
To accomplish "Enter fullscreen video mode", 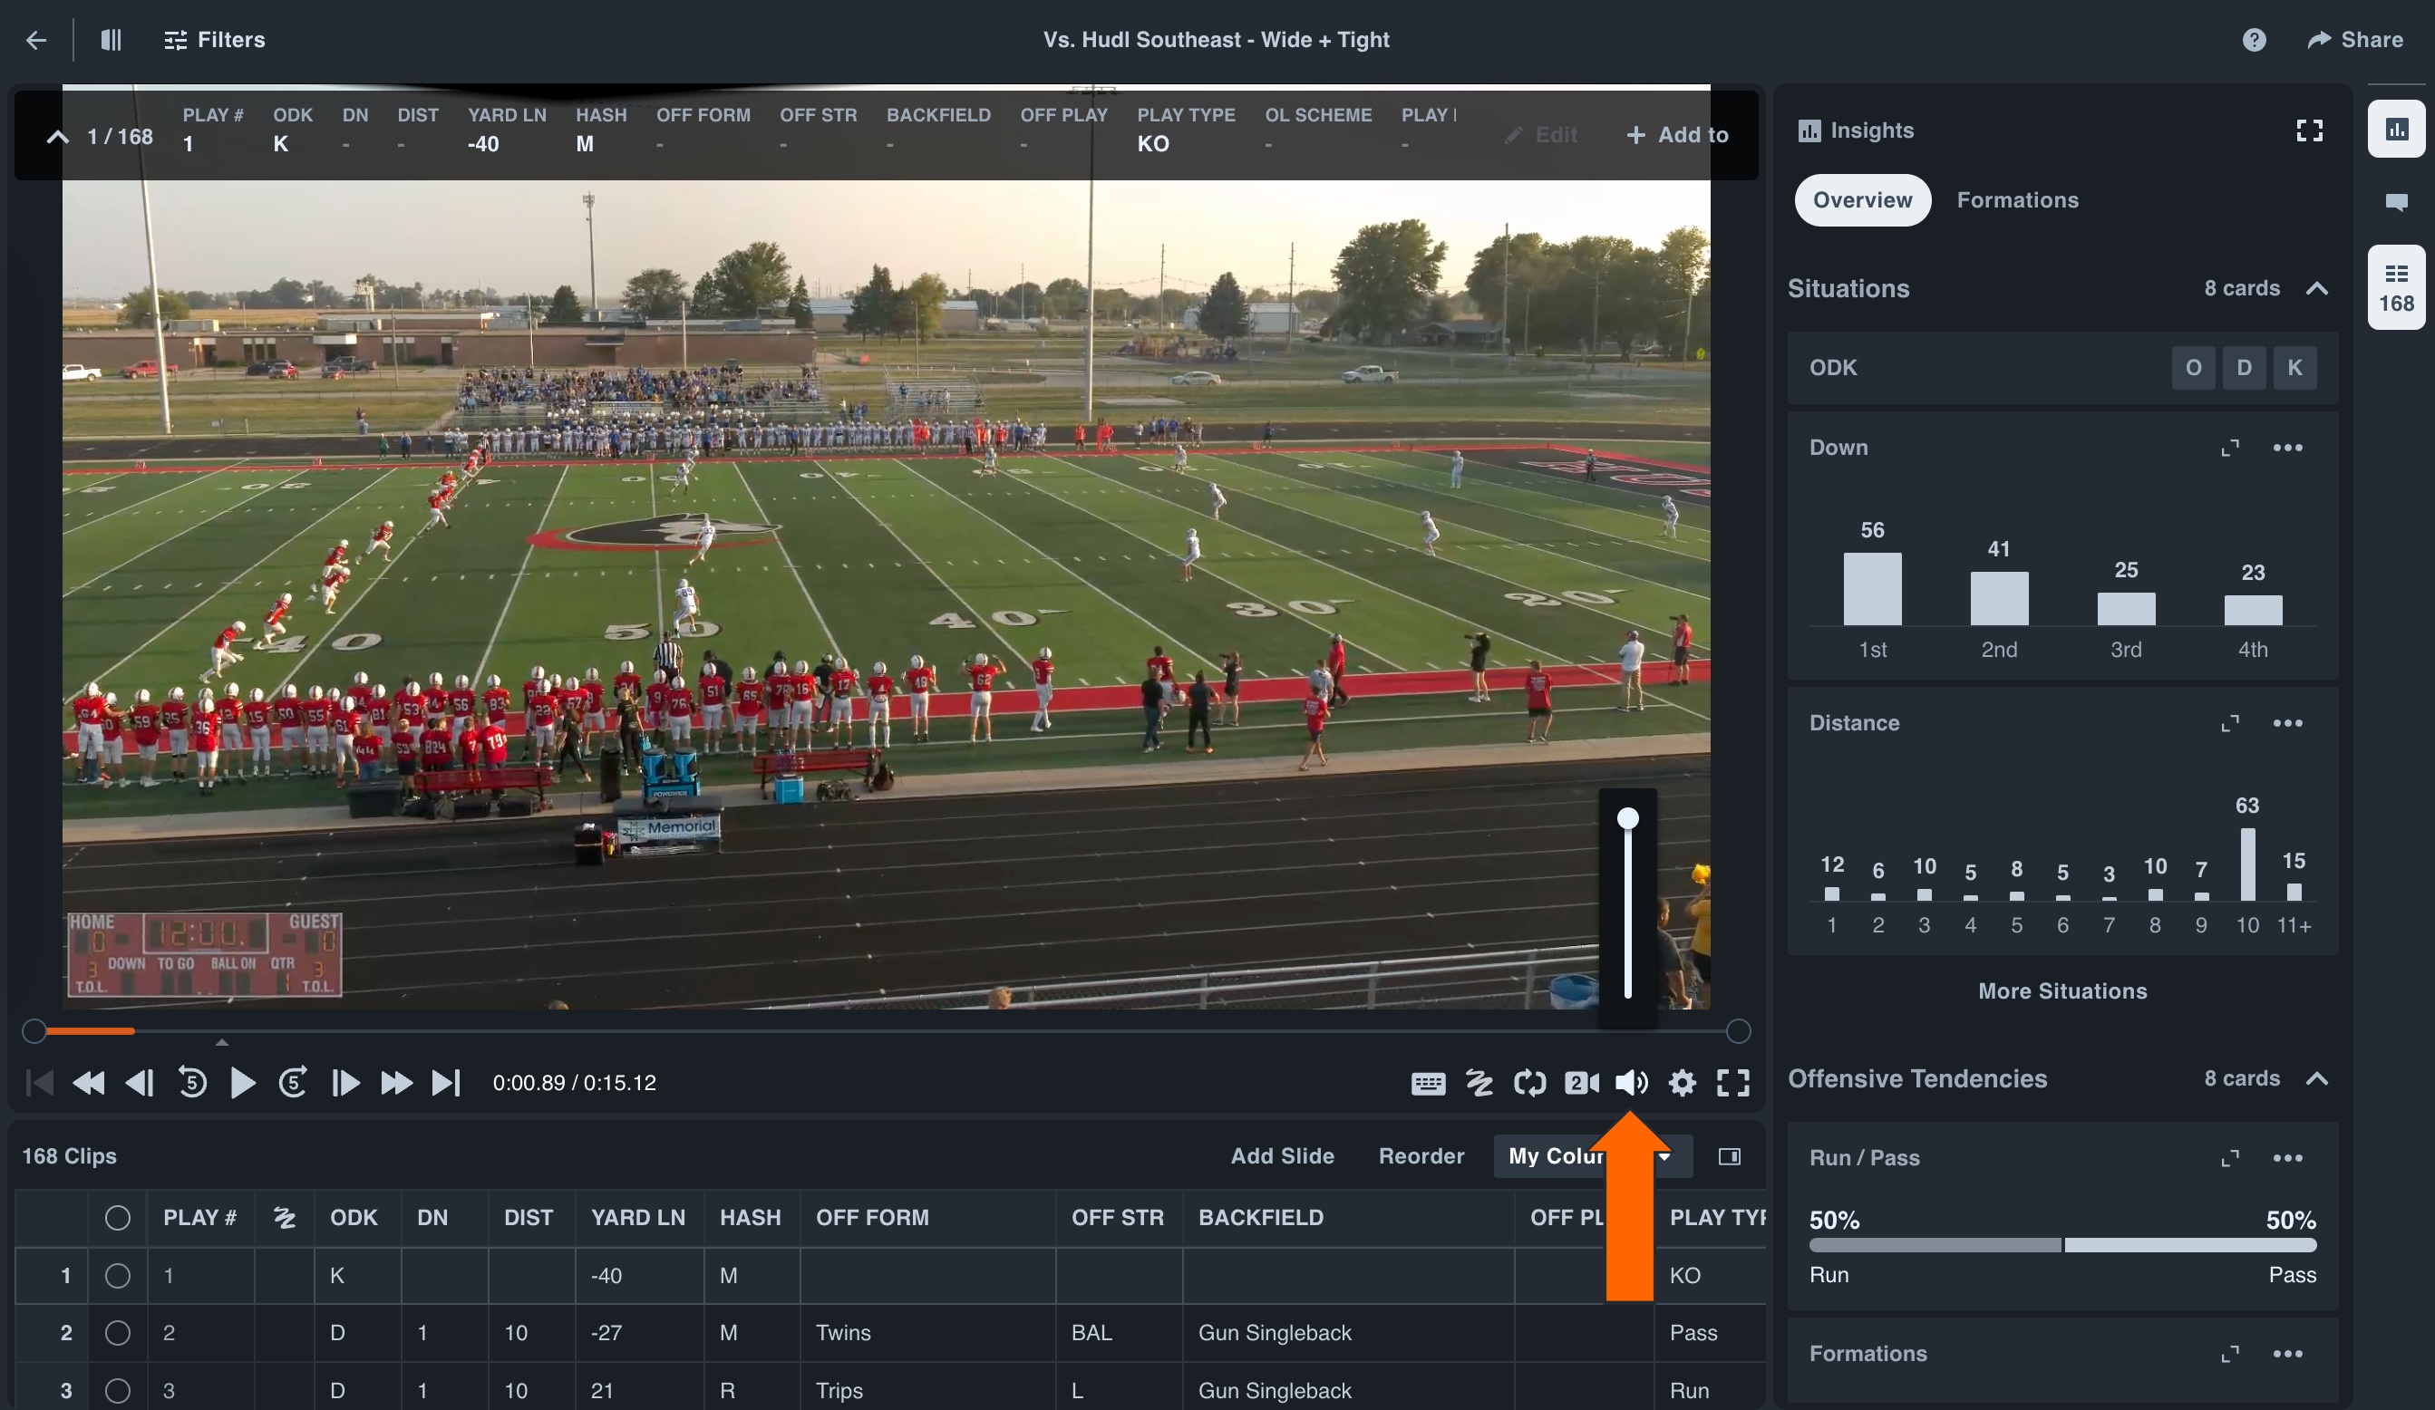I will click(x=1732, y=1083).
